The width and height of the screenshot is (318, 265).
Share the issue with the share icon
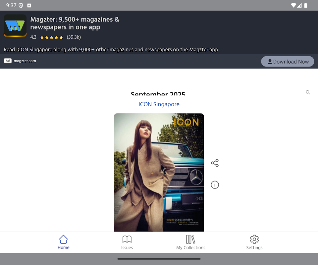(x=215, y=163)
